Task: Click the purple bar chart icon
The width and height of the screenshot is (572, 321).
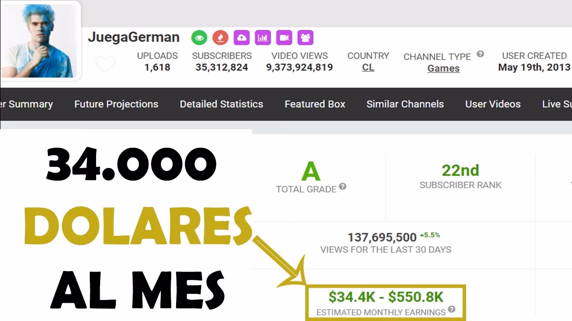Action: coord(263,38)
